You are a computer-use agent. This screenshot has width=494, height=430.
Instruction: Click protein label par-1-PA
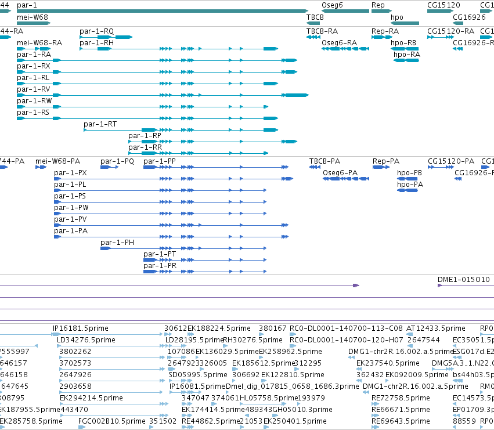(71, 231)
